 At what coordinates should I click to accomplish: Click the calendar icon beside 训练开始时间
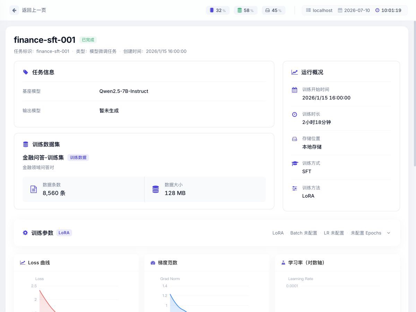[x=294, y=90]
